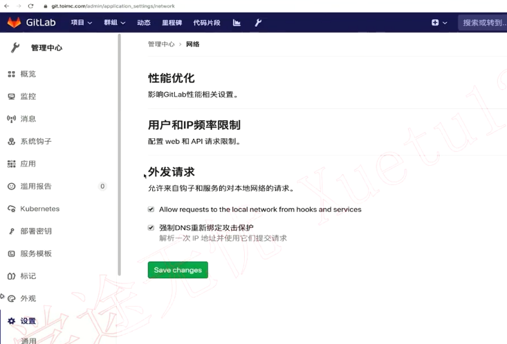Open 代码片段 snippets in navbar
507x344 pixels.
pyautogui.click(x=207, y=23)
